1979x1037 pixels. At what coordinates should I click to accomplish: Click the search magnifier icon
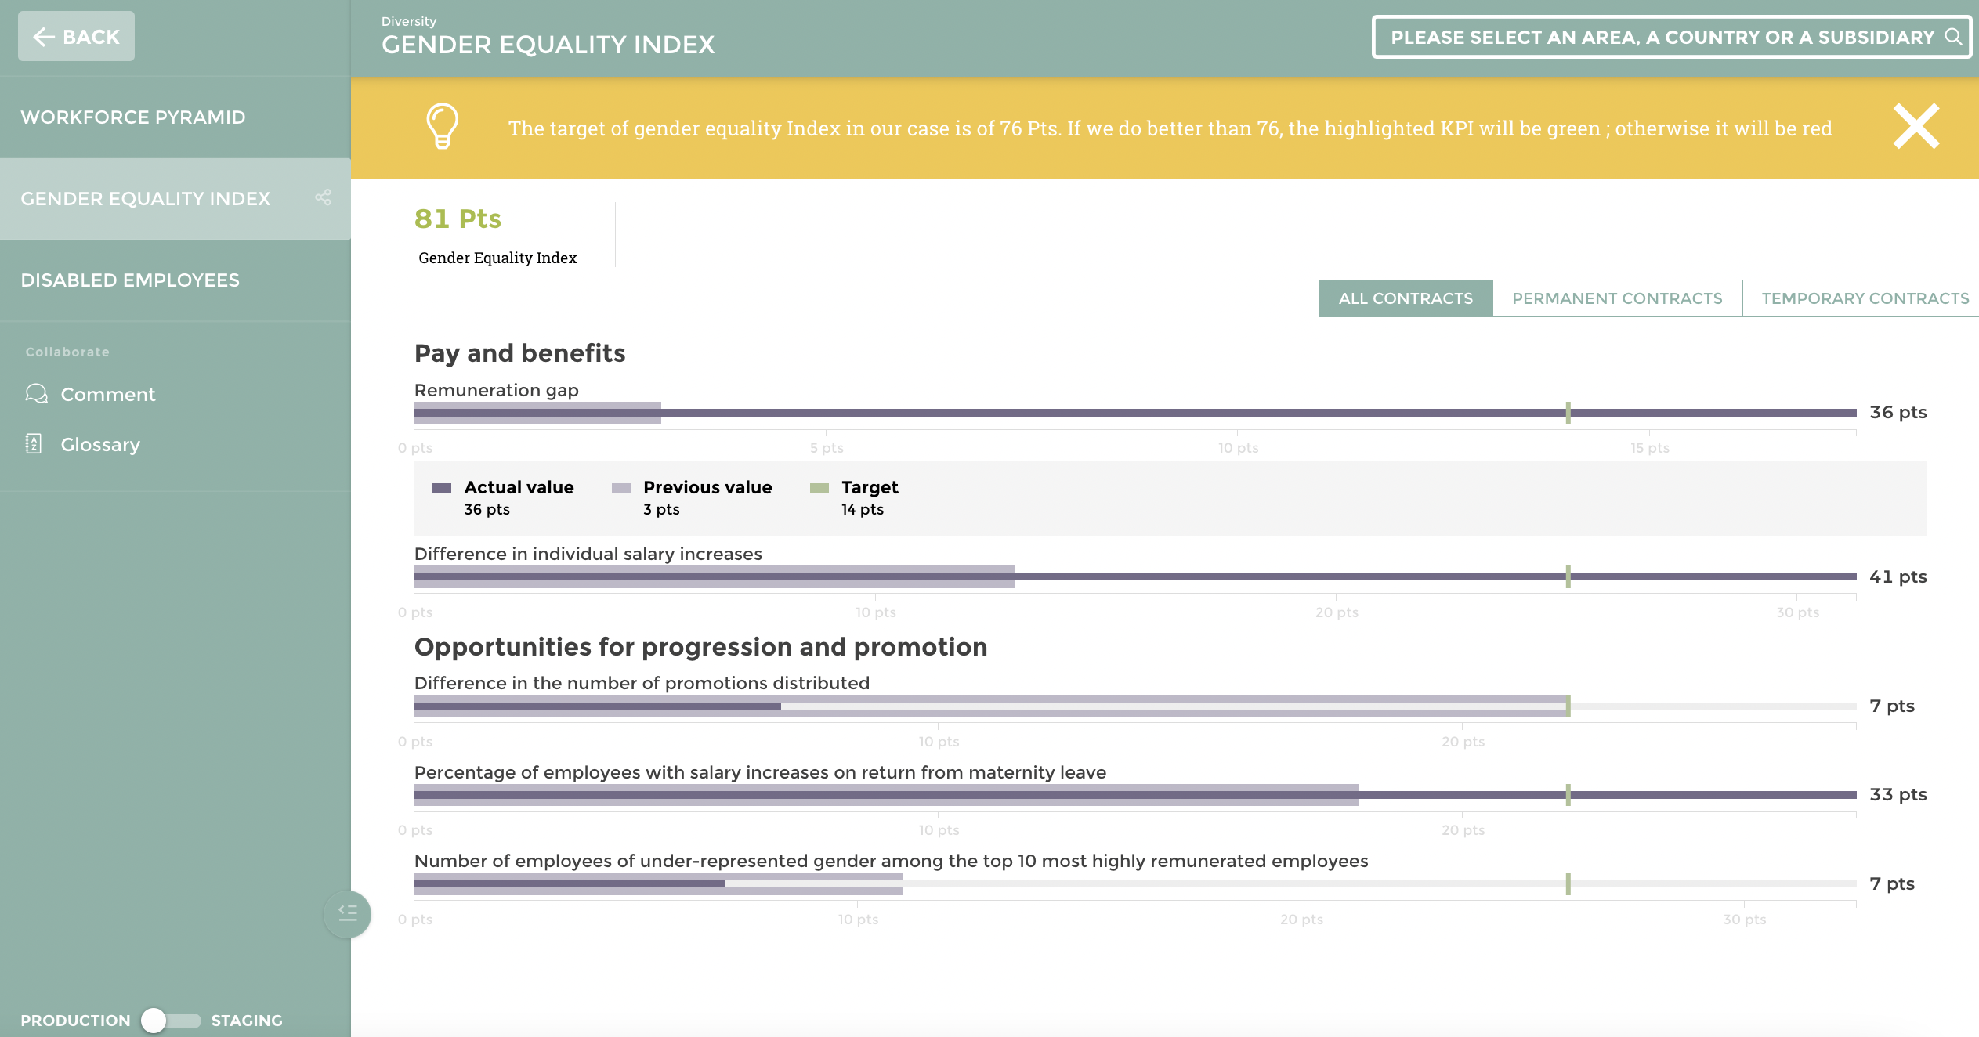[1953, 37]
